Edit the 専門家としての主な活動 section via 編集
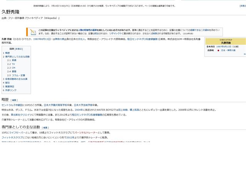Viewport: 246px width, 185px height. pyautogui.click(x=45, y=128)
